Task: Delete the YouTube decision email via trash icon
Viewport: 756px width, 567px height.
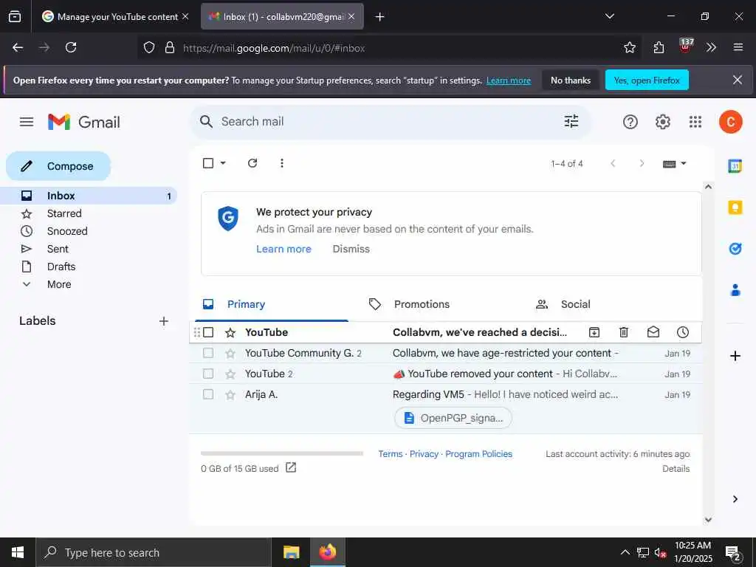Action: (623, 332)
